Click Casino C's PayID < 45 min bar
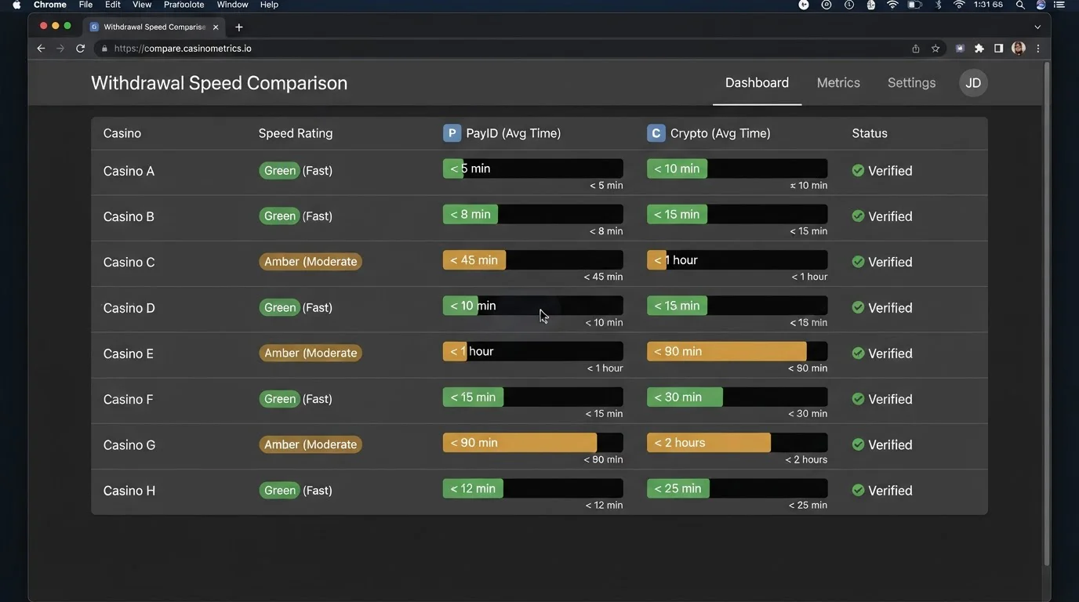This screenshot has height=602, width=1079. [533, 260]
